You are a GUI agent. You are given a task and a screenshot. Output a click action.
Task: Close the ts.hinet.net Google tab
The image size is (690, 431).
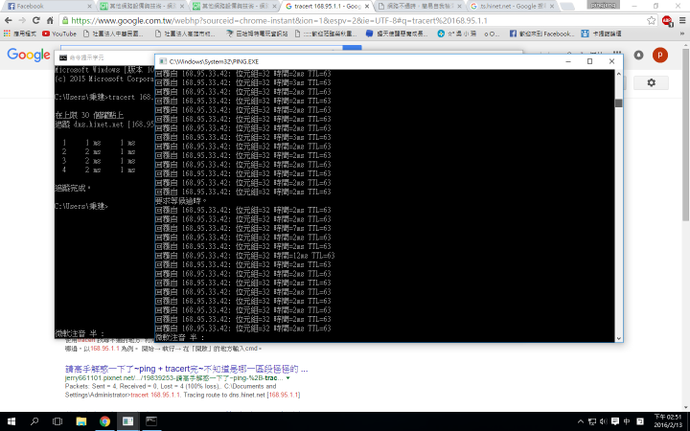[552, 6]
